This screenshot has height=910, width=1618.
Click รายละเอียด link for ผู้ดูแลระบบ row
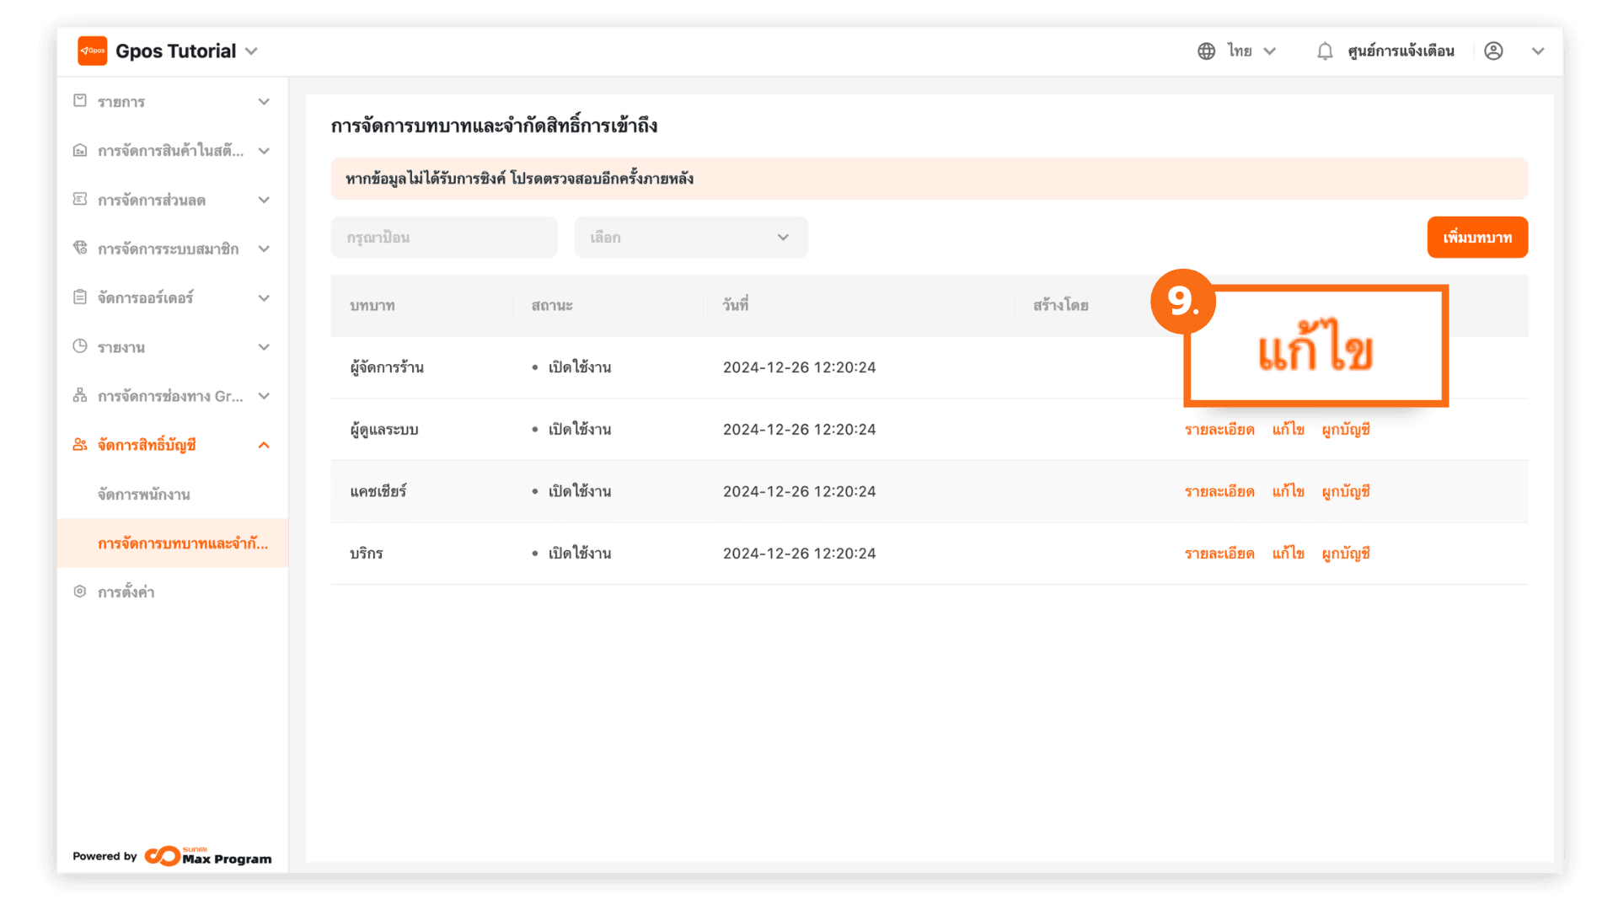click(x=1219, y=430)
